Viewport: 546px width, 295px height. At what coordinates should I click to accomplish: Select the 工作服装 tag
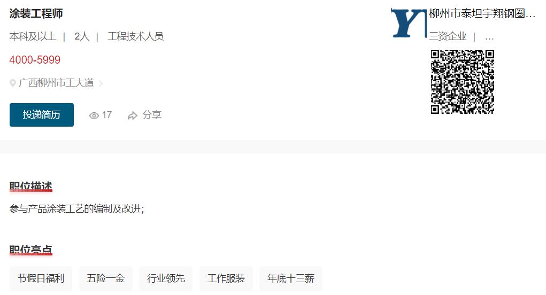click(226, 278)
